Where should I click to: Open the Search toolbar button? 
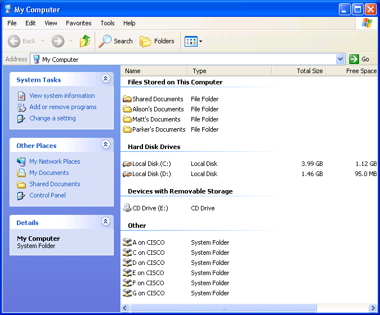(x=115, y=41)
